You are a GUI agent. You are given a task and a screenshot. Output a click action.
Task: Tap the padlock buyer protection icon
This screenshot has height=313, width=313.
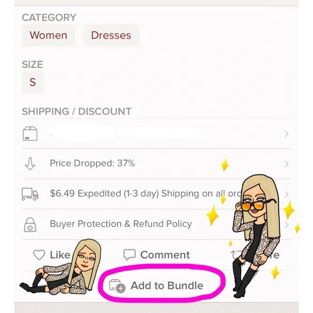click(x=30, y=224)
